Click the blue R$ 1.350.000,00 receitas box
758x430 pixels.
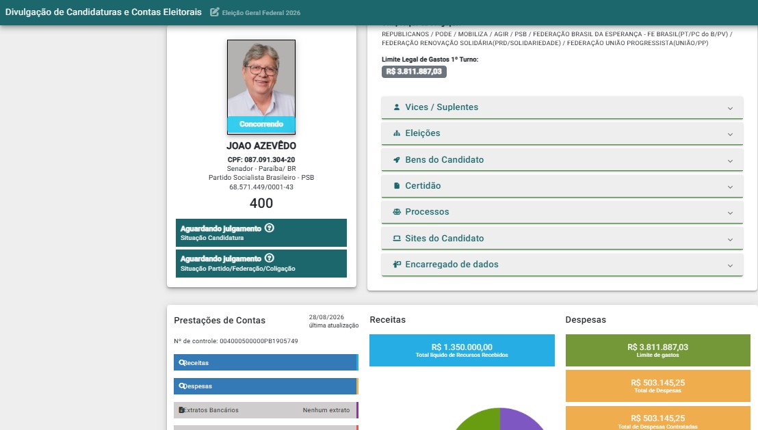click(x=462, y=350)
